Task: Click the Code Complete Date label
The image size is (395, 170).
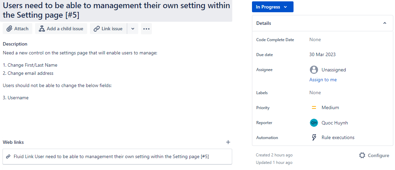Action: [275, 39]
